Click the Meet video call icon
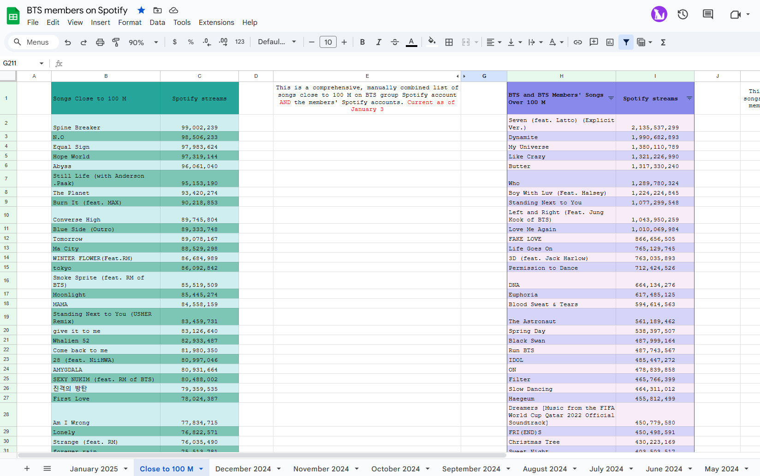 point(736,14)
